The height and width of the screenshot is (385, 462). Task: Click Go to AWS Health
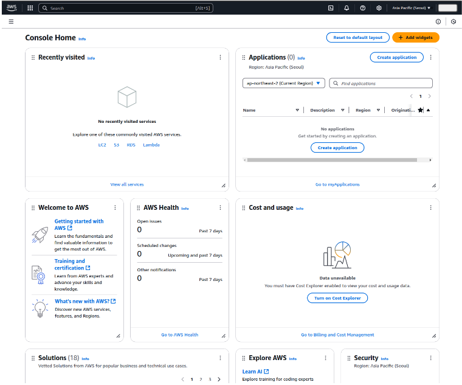click(x=179, y=335)
